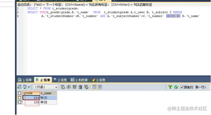Click the grade column header
This screenshot has width=211, height=115.
coord(31,93)
